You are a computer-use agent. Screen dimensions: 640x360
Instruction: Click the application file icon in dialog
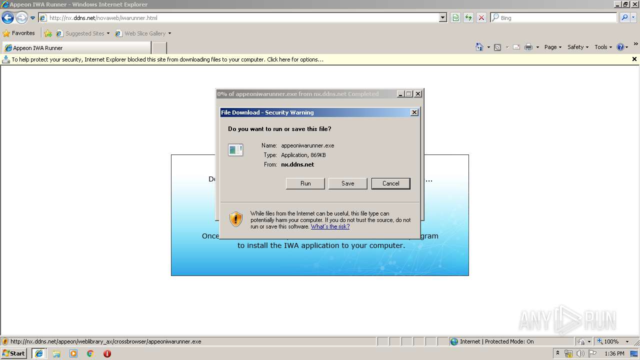pos(235,149)
